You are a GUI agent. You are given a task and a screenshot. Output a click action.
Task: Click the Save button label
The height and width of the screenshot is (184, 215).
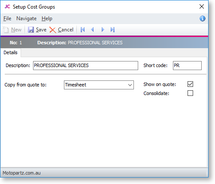[41, 30]
